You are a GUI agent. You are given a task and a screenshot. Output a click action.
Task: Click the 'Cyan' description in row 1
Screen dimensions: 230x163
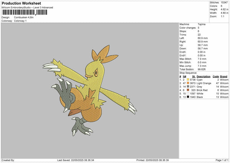[199, 80]
